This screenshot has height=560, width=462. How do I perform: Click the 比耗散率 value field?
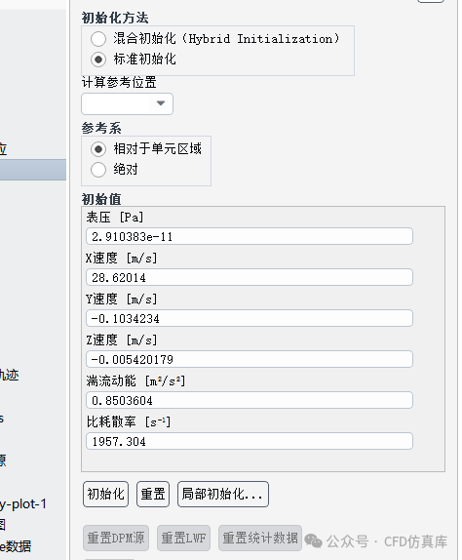249,441
